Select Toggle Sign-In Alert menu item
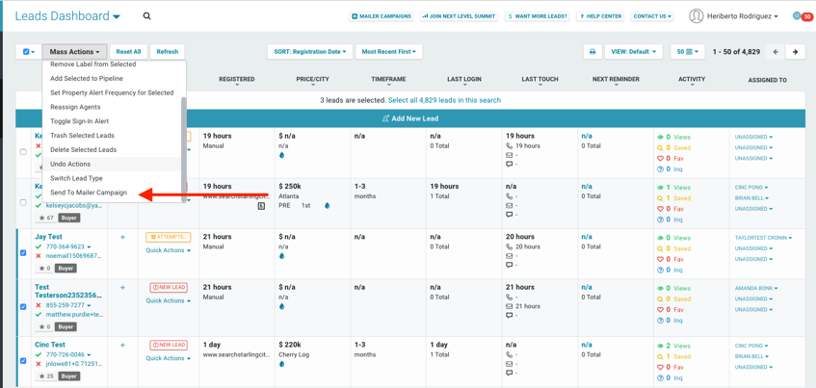This screenshot has width=816, height=388. coord(80,121)
